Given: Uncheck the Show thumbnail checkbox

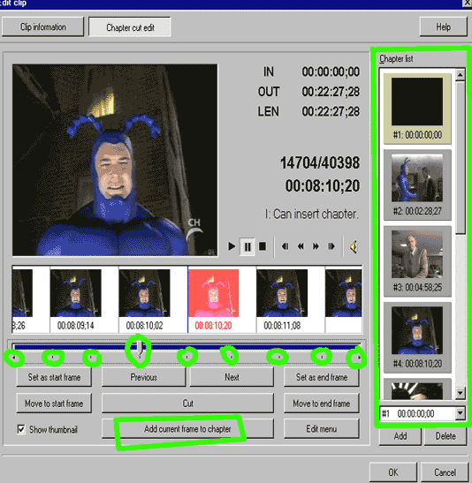Looking at the screenshot, I should (21, 429).
